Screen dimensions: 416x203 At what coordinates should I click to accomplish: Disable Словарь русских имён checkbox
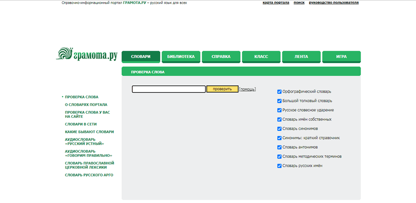279,166
